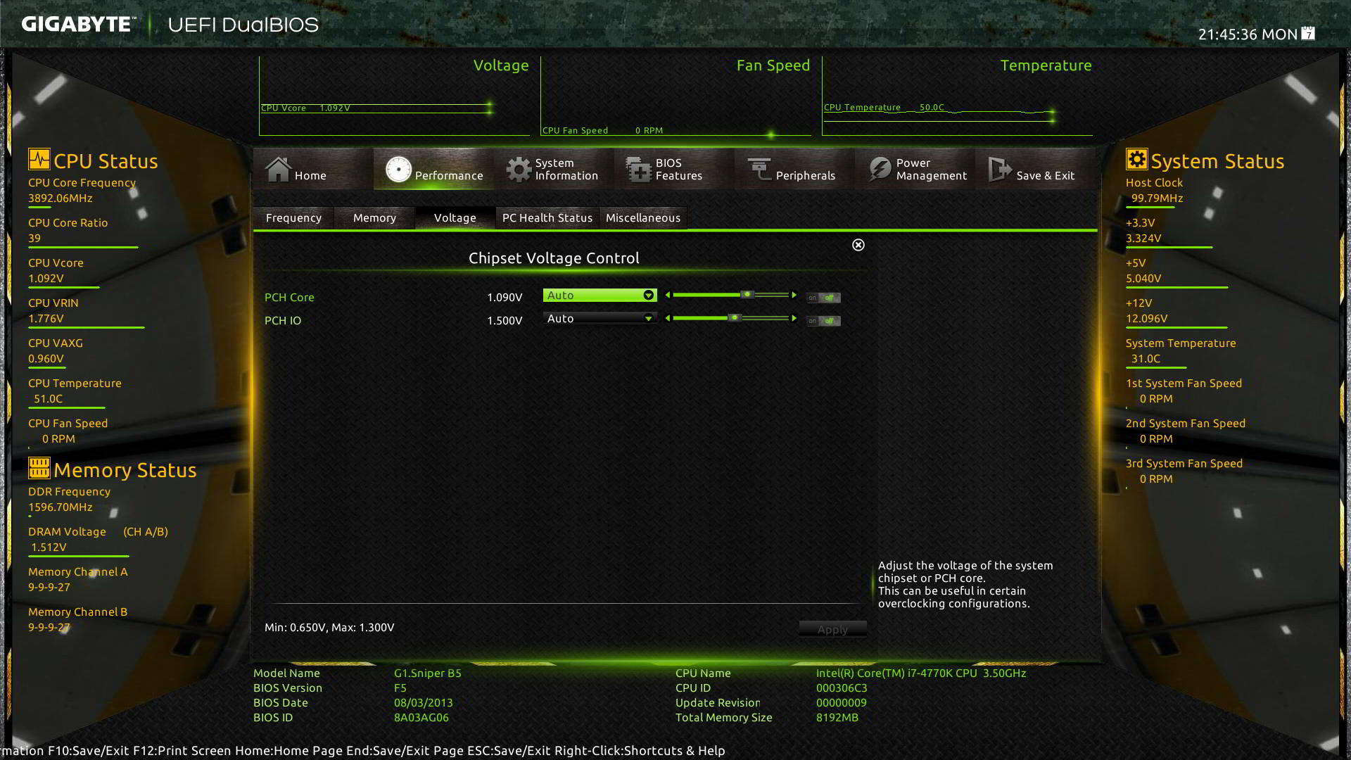Image resolution: width=1351 pixels, height=760 pixels.
Task: Close the Chipset Voltage Control panel
Action: point(858,245)
